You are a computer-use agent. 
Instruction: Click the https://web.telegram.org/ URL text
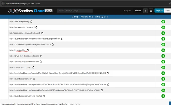[x=19, y=21]
